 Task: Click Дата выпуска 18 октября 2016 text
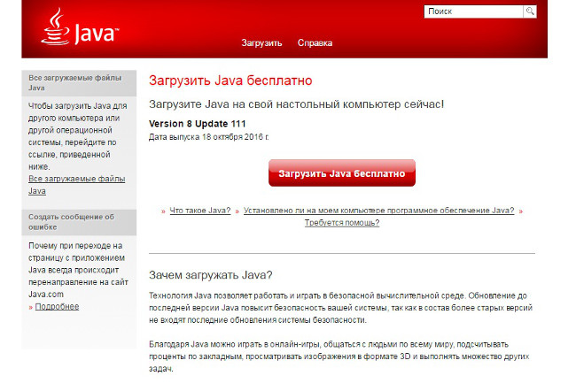(x=208, y=137)
